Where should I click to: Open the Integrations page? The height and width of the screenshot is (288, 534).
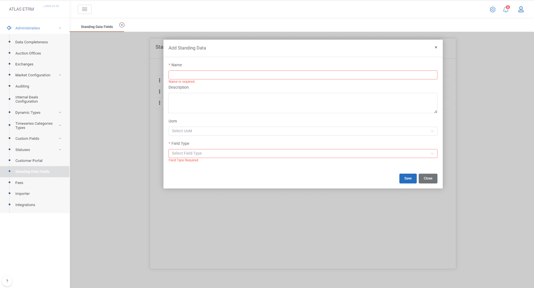click(25, 205)
